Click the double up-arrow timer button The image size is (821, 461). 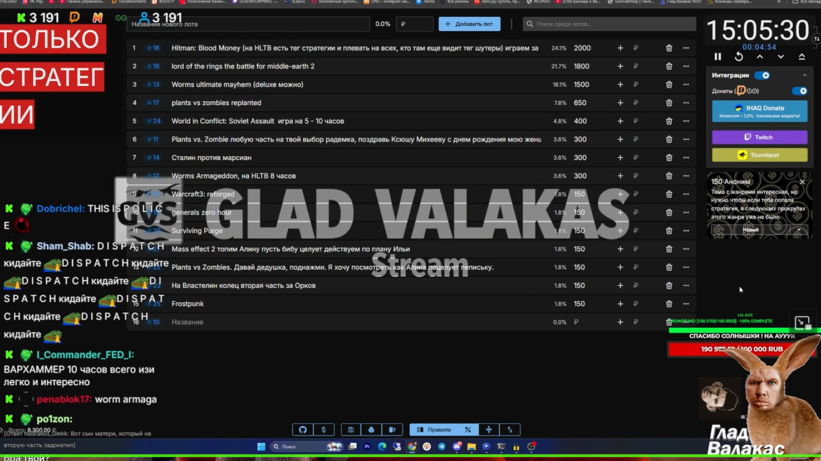click(x=802, y=57)
